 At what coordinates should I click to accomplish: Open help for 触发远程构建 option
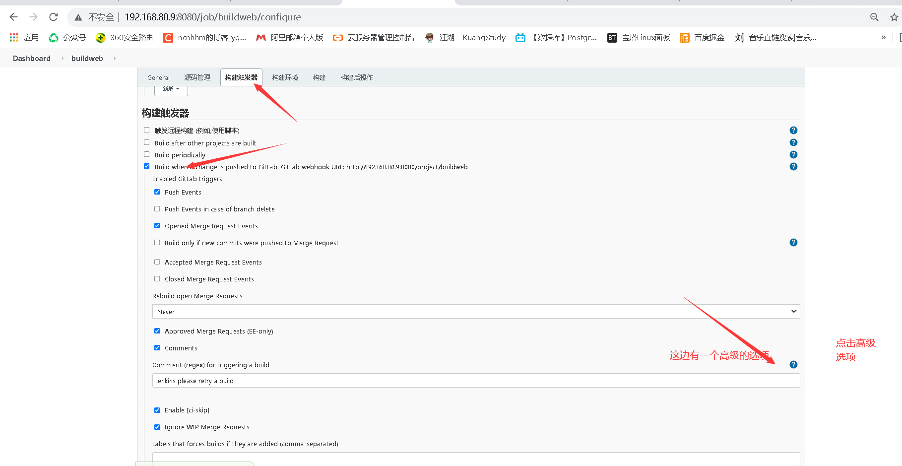click(793, 130)
